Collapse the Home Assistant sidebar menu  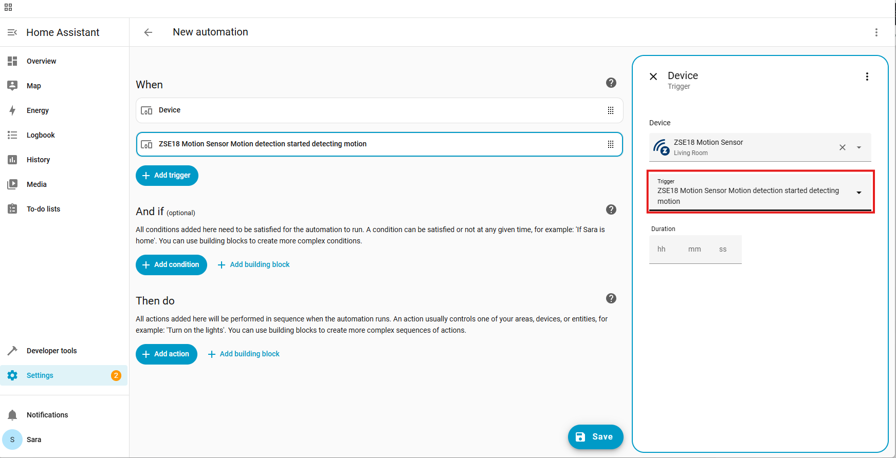click(12, 32)
